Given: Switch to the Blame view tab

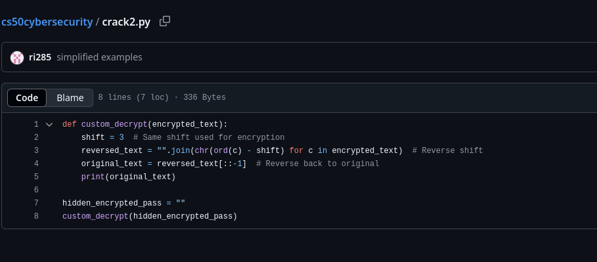Looking at the screenshot, I should [x=70, y=98].
